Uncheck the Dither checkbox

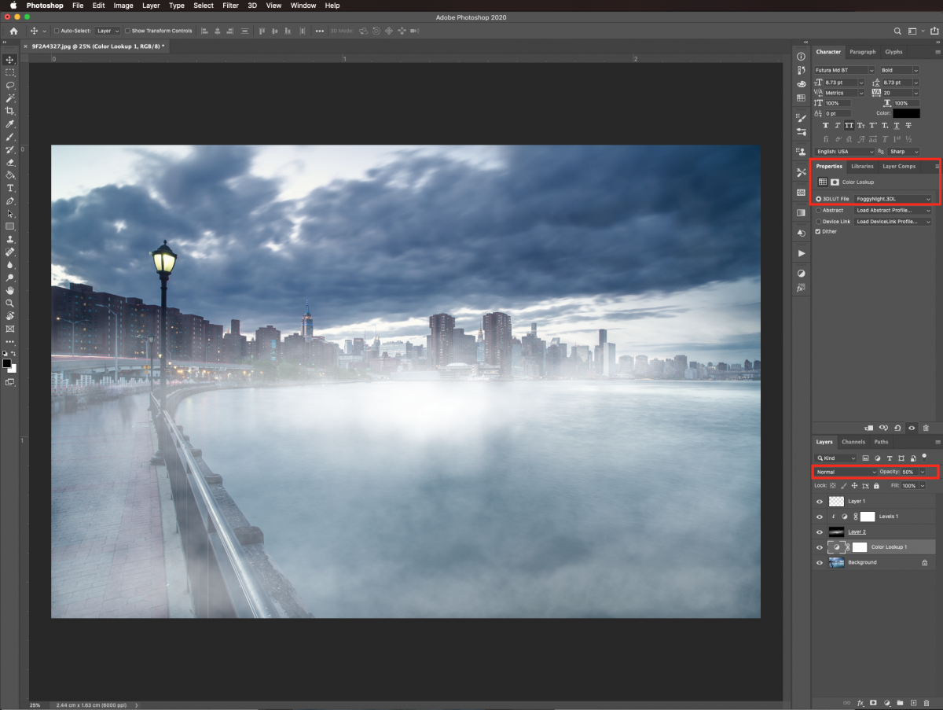click(818, 231)
